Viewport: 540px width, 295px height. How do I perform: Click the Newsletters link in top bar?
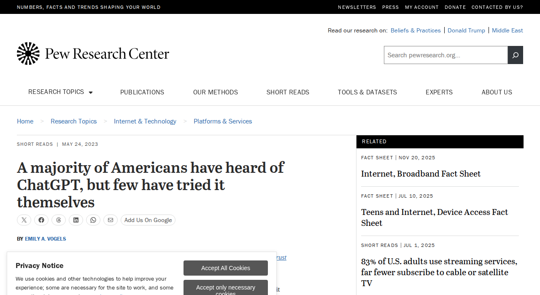357,7
